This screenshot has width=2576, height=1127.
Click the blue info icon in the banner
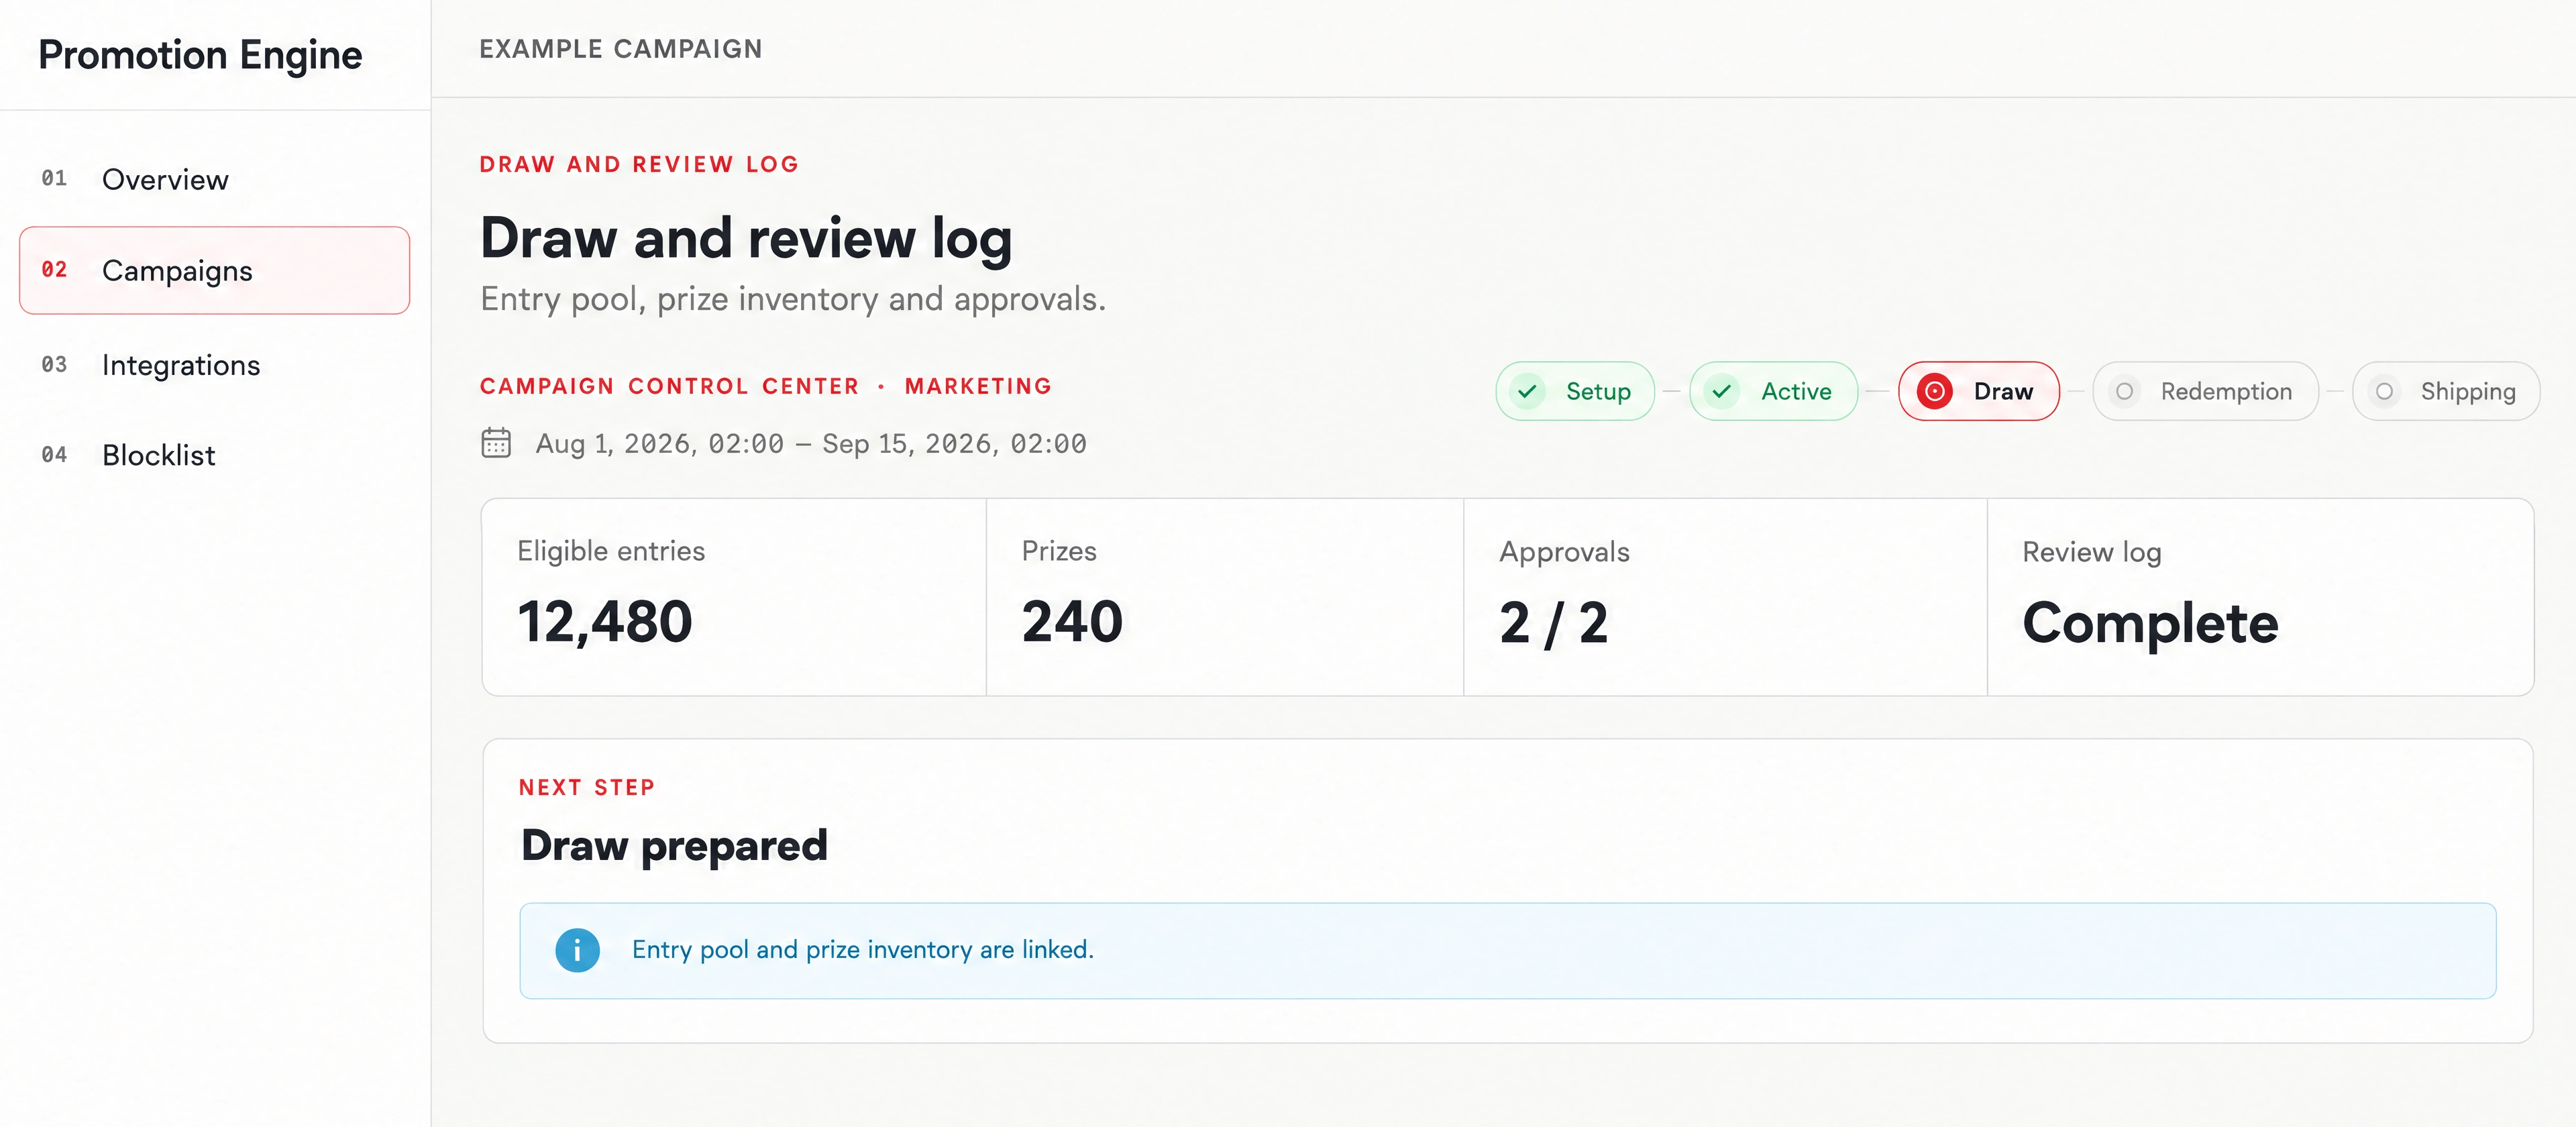coord(577,950)
